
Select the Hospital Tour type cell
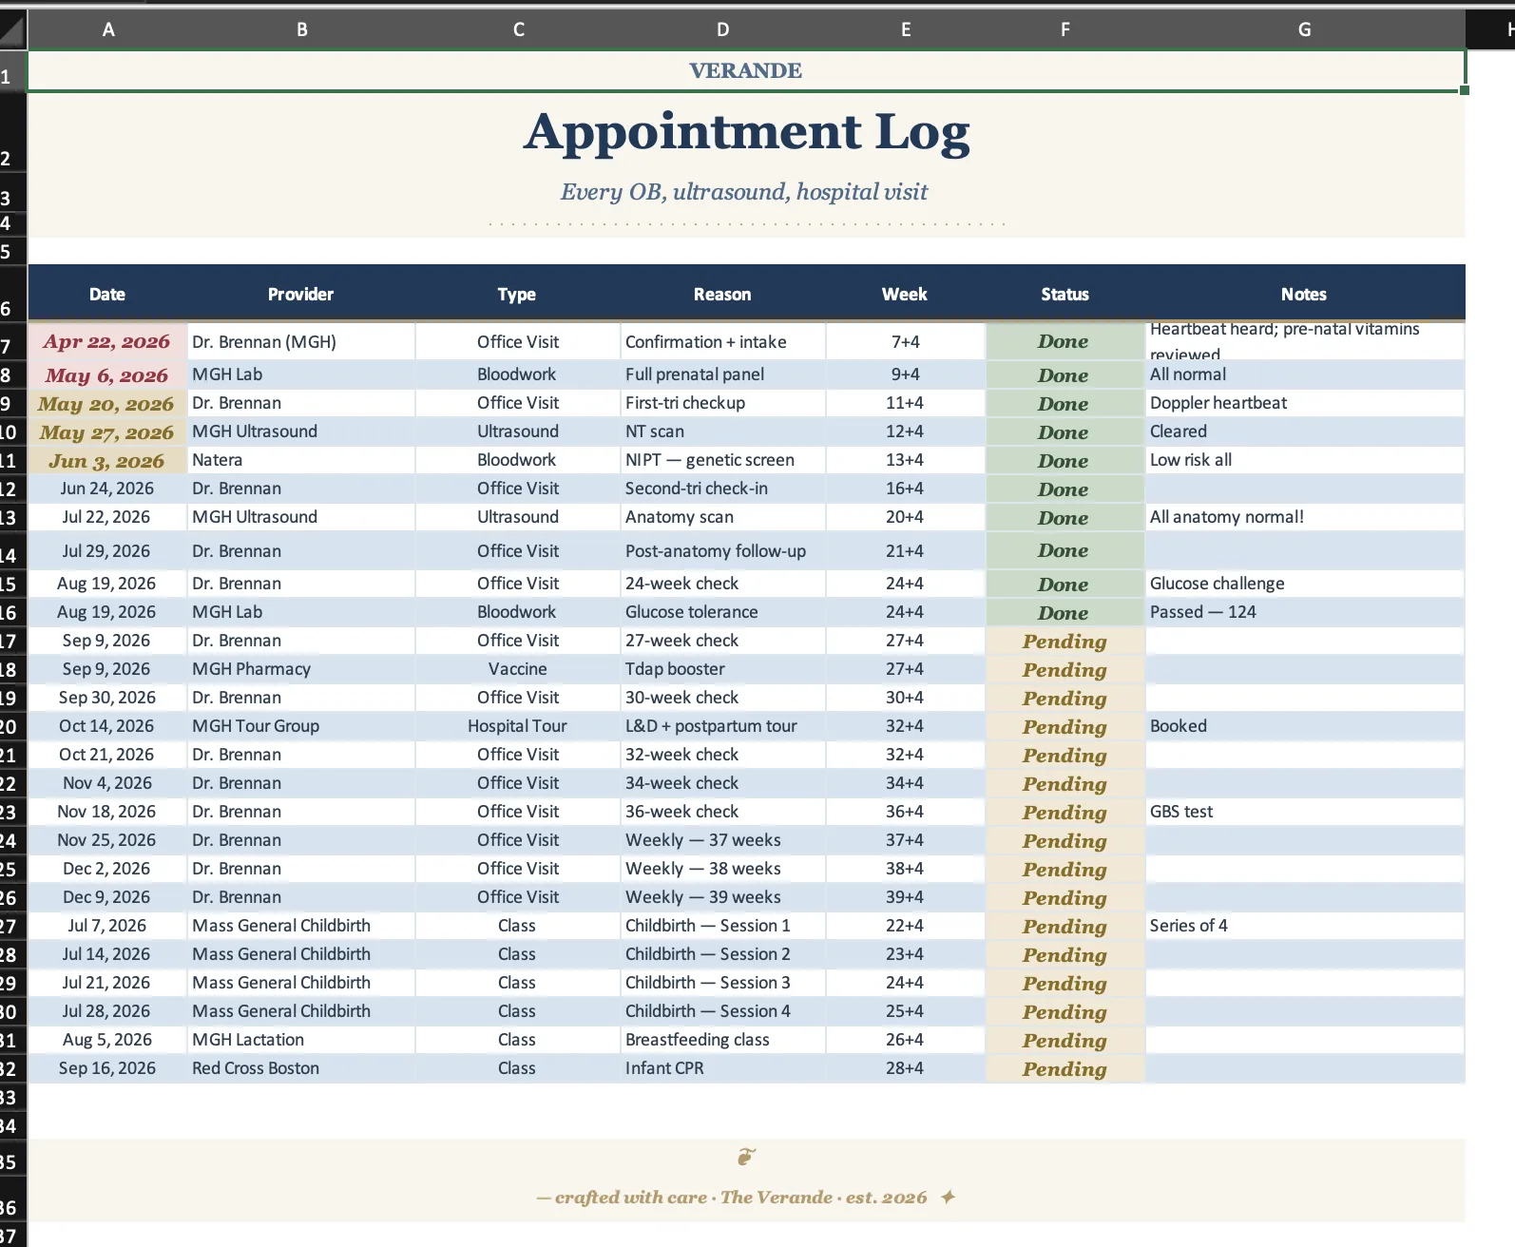pyautogui.click(x=518, y=726)
